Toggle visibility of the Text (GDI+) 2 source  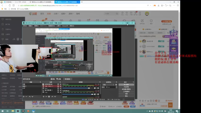[58, 86]
